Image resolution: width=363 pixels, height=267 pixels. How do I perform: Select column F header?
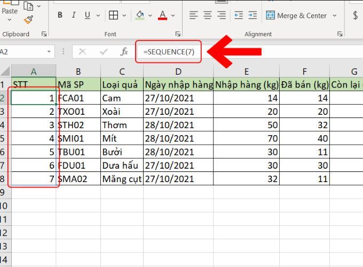[x=305, y=72]
